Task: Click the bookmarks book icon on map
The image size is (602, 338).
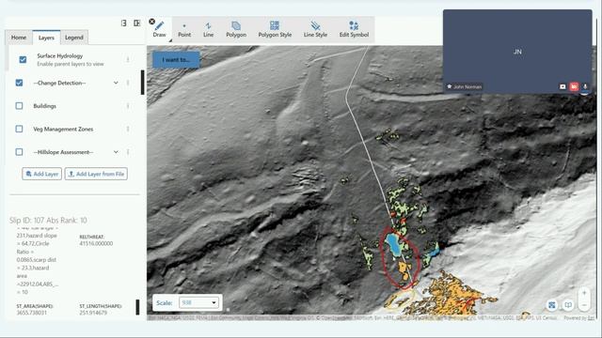Action: [x=568, y=305]
